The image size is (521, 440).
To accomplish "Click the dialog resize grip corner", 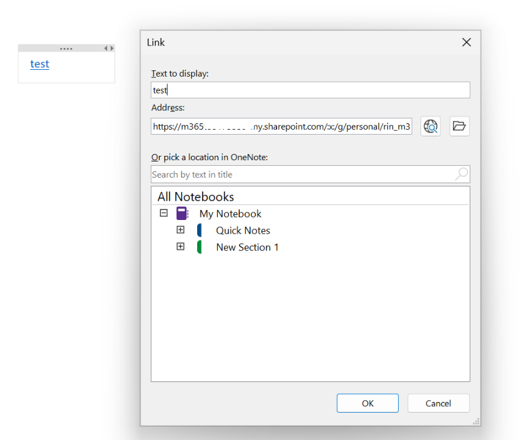I will (476, 421).
